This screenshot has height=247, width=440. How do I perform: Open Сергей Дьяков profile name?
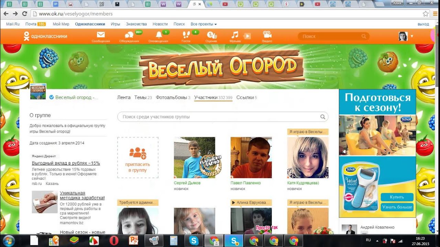point(187,183)
